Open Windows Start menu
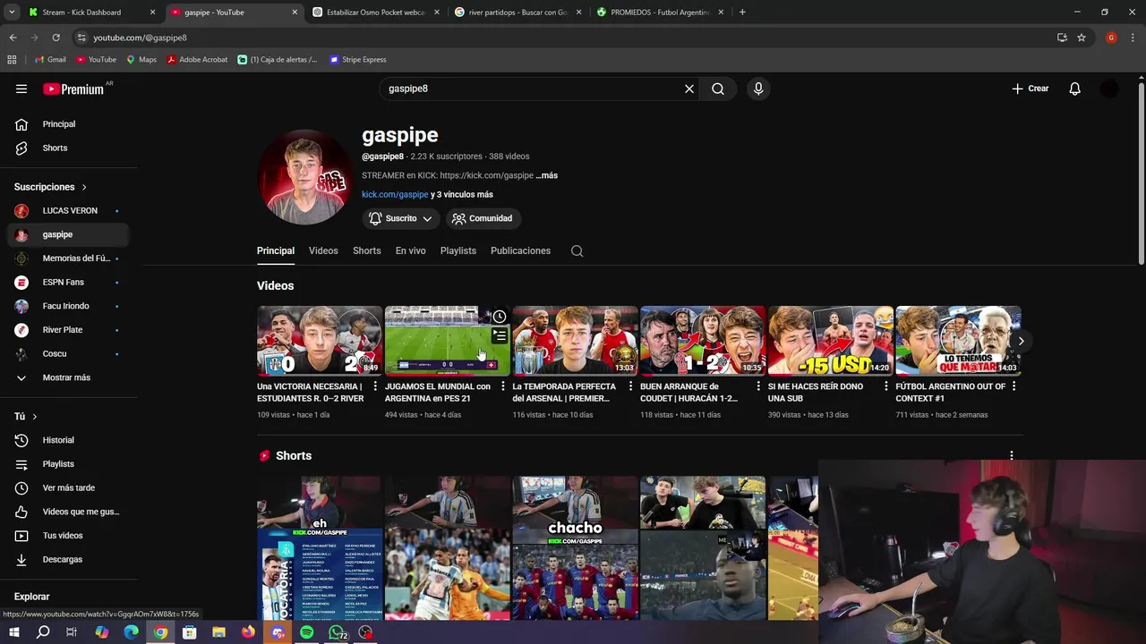 coord(13,632)
